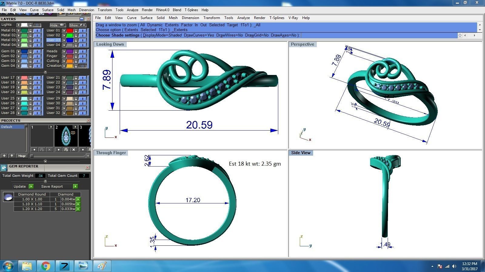The width and height of the screenshot is (485, 272).
Task: Click the Gem Reporter panel icon
Action: (x=4, y=167)
